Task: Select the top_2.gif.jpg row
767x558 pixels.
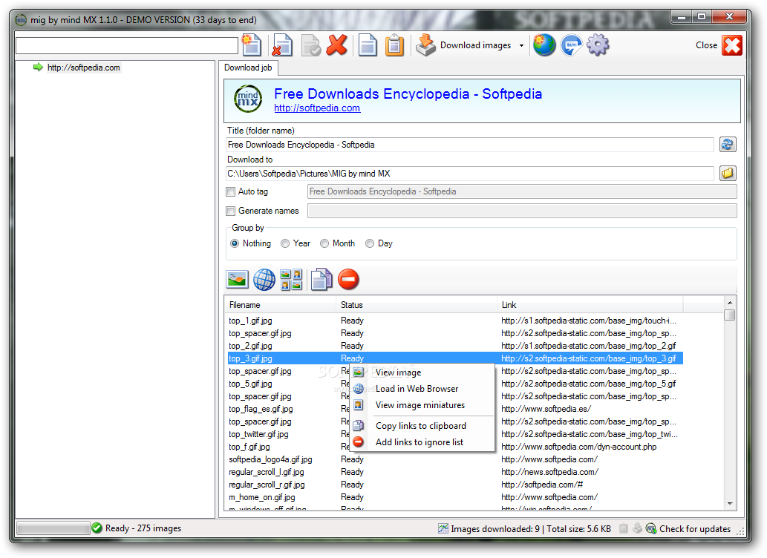Action: tap(455, 346)
